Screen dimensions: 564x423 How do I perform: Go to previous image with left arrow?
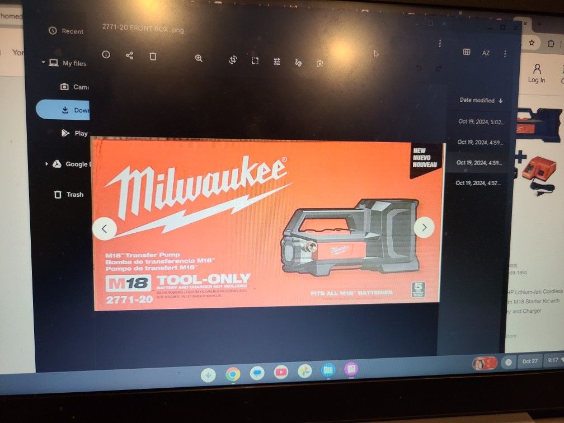pyautogui.click(x=105, y=228)
